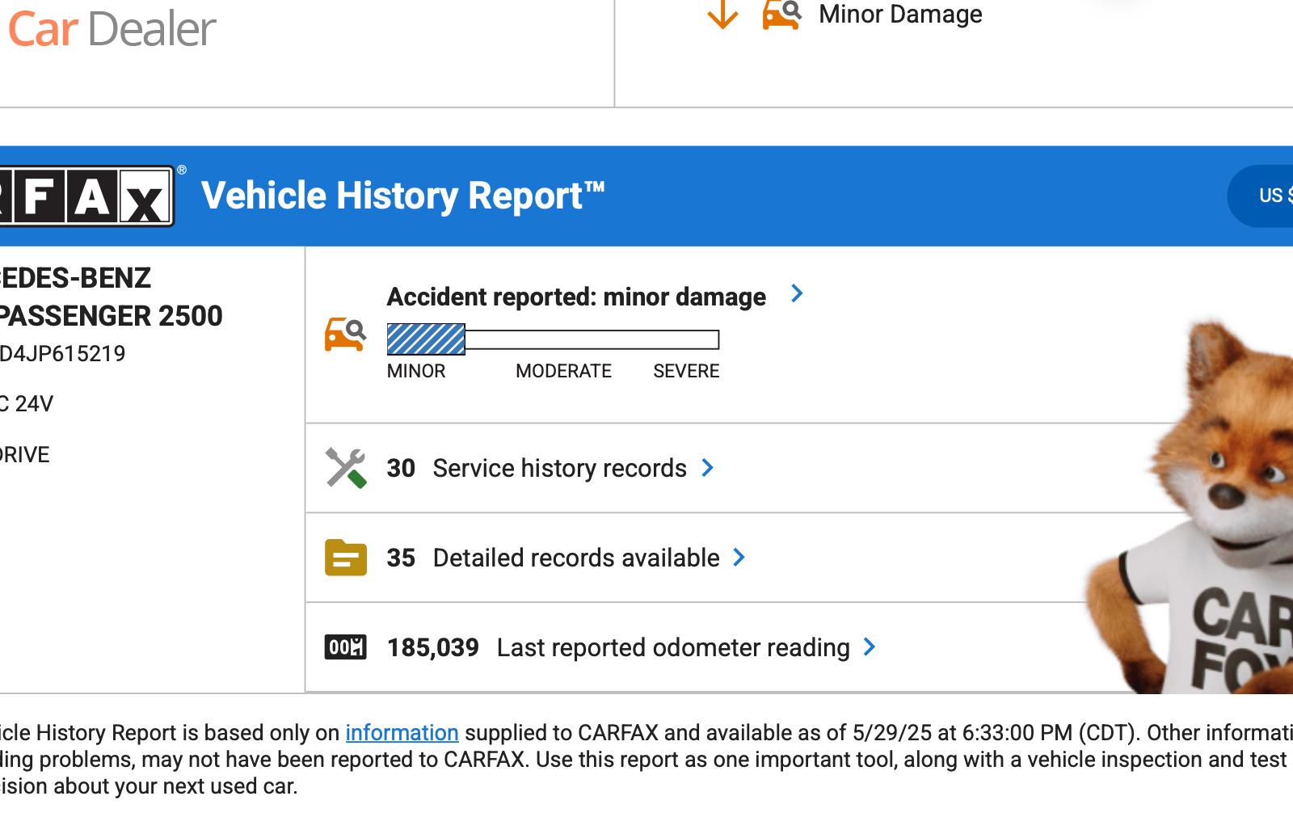Click the car icon next to Minor Damage
This screenshot has height=834, width=1293.
tap(781, 15)
